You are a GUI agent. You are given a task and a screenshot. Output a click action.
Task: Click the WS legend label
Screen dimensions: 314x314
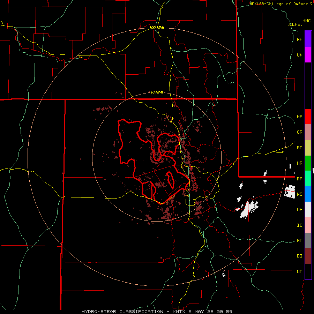pos(299,194)
